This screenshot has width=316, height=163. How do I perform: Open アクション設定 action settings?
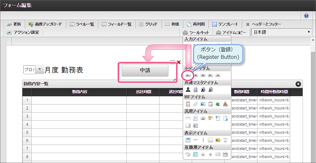pyautogui.click(x=23, y=32)
